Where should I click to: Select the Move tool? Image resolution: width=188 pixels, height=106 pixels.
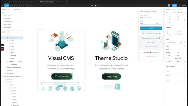6,6
